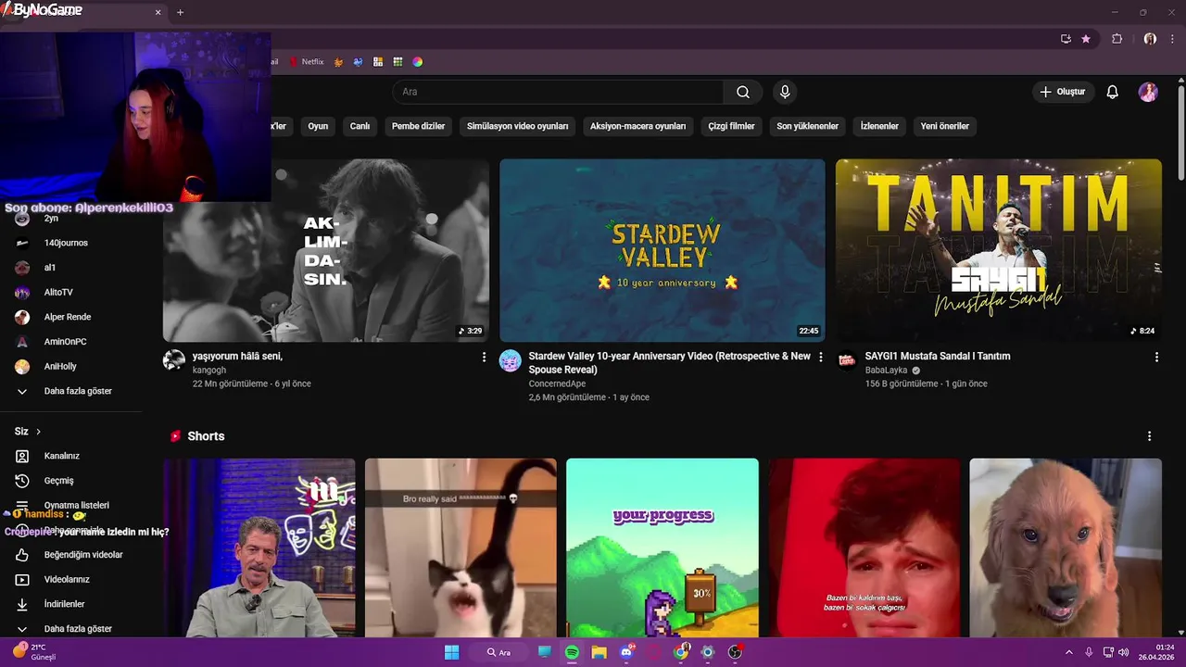The image size is (1186, 667).
Task: Open YouTube notifications bell
Action: click(1112, 92)
